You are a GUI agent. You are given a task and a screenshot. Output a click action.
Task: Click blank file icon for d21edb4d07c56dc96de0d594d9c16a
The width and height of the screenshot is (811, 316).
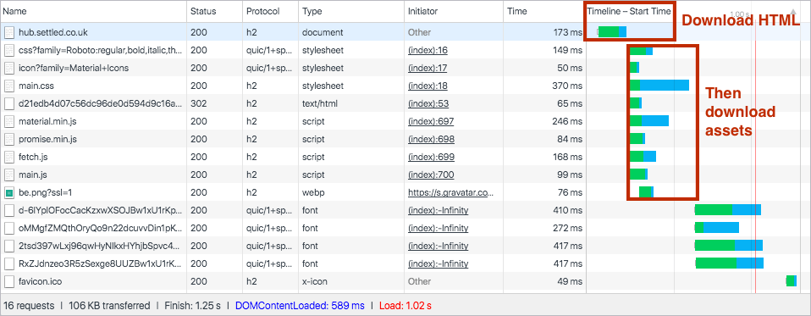tap(9, 103)
